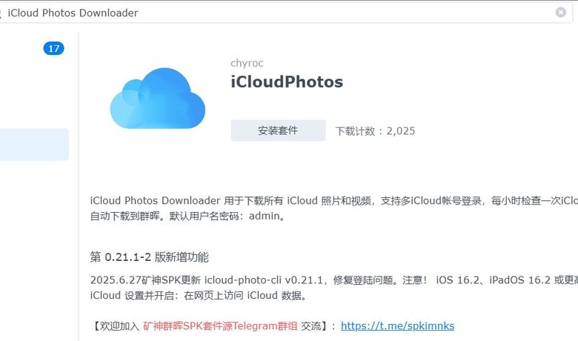Screen dimensions: 578x341
Task: Click the default password text admin
Action: pyautogui.click(x=264, y=216)
